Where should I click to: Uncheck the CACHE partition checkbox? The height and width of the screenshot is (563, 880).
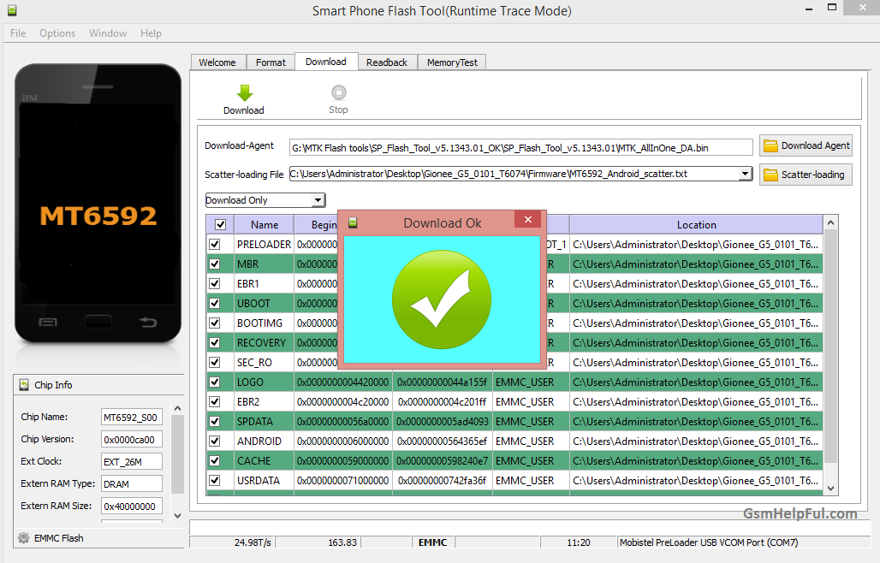click(214, 461)
